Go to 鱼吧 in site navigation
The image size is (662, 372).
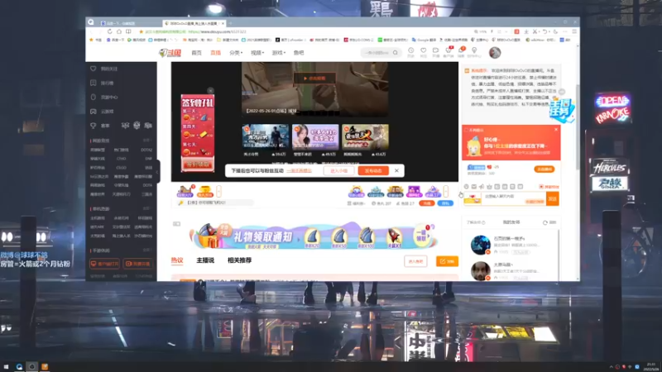tap(299, 53)
